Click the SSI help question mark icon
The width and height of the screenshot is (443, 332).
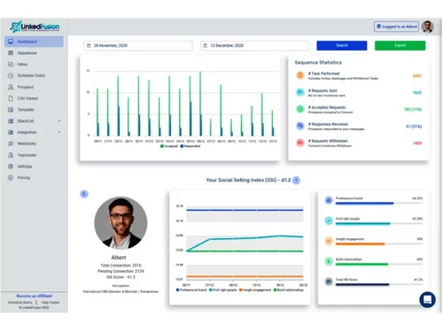pos(296,181)
